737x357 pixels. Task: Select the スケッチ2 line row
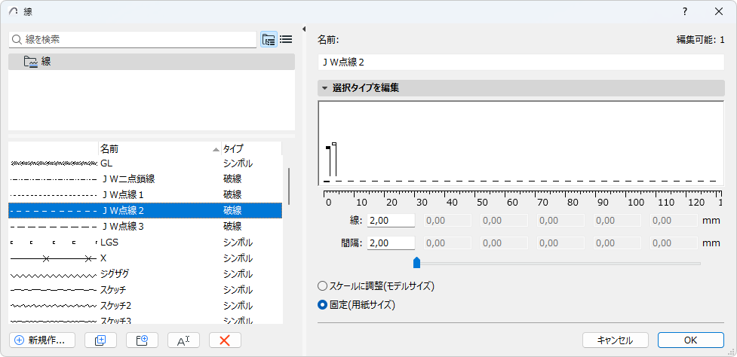[x=146, y=306]
